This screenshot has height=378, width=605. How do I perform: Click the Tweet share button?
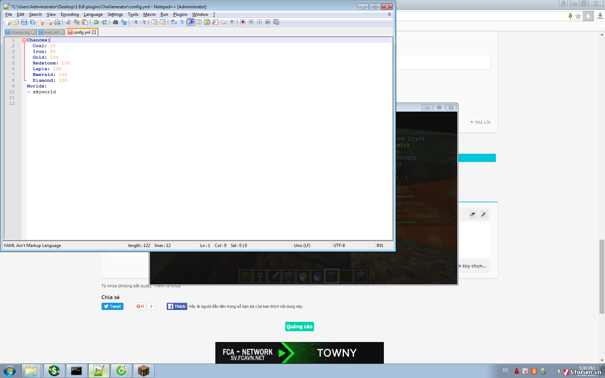point(112,306)
